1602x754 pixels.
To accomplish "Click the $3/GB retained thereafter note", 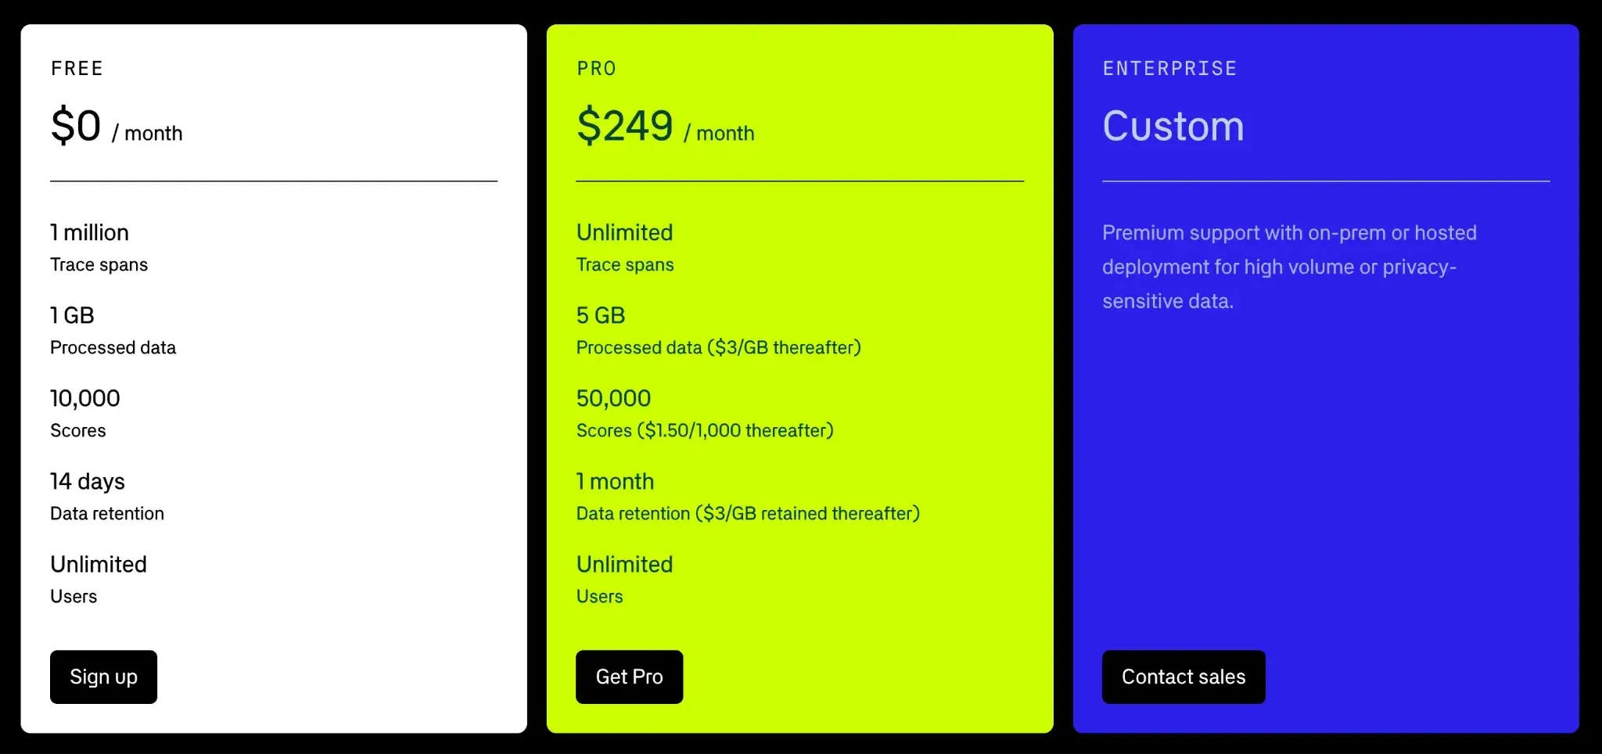I will click(807, 514).
